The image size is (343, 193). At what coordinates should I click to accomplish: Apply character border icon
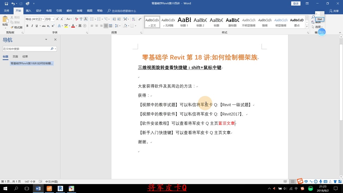(86, 19)
